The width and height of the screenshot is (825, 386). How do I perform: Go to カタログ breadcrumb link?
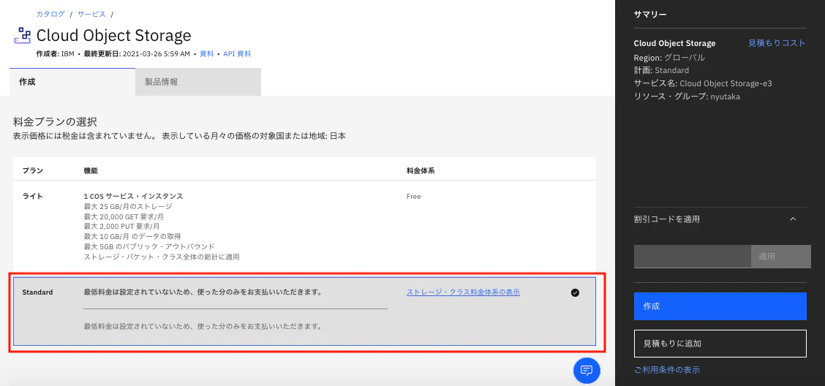(x=50, y=14)
